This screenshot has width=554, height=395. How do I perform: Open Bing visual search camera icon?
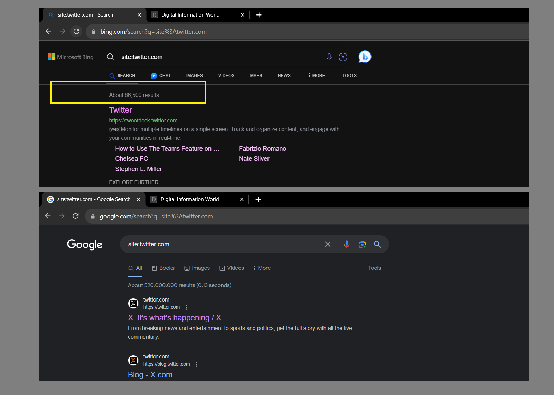[343, 57]
